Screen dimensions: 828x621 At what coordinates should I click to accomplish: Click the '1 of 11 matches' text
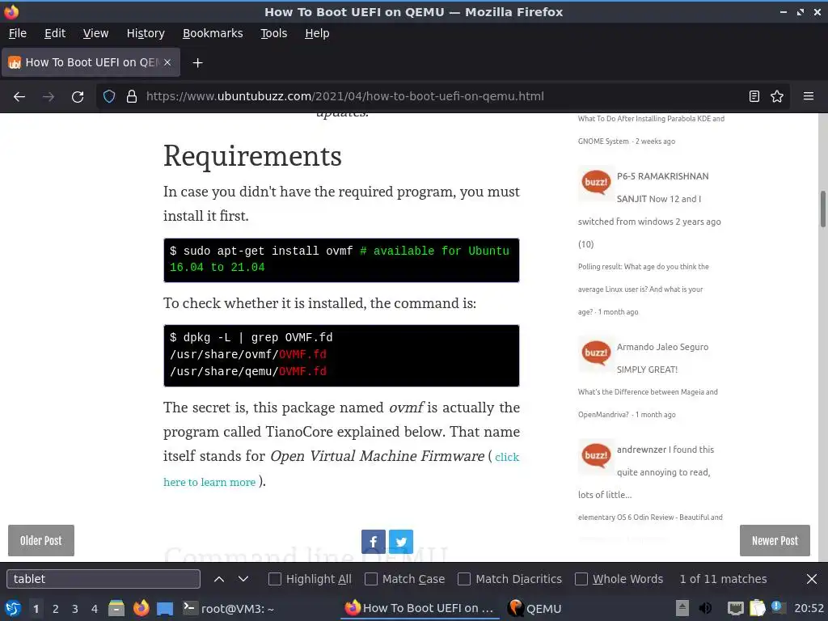point(723,579)
